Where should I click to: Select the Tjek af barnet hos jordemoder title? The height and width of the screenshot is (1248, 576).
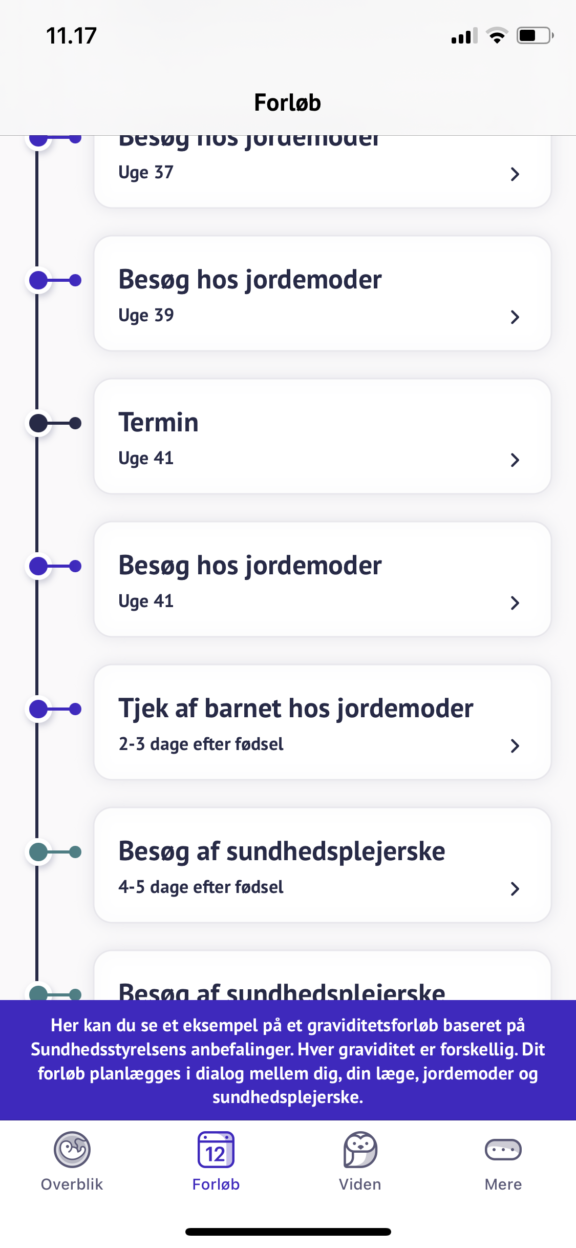coord(296,709)
